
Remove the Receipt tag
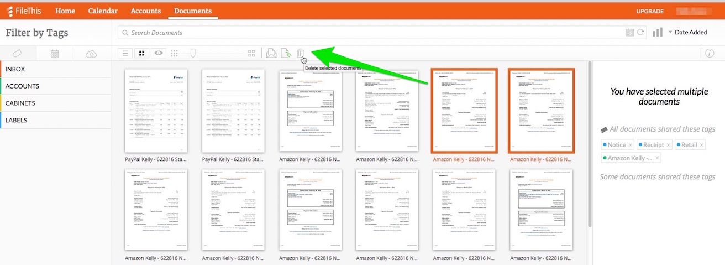point(668,145)
